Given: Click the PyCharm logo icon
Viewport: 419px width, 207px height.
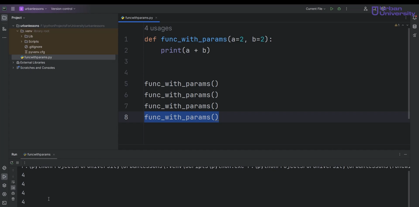Looking at the screenshot, I should point(5,9).
